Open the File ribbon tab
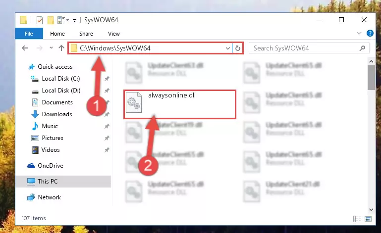381x233 pixels. click(29, 34)
